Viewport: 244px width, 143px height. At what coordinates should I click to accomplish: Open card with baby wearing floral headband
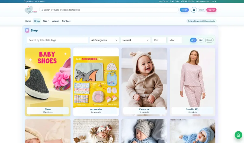point(96,131)
